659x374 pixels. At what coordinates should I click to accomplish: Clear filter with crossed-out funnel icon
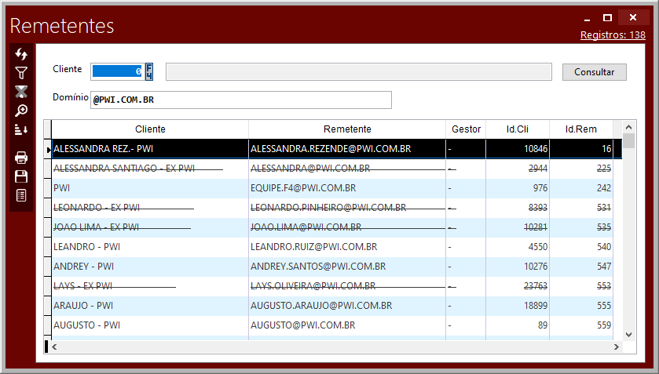21,92
